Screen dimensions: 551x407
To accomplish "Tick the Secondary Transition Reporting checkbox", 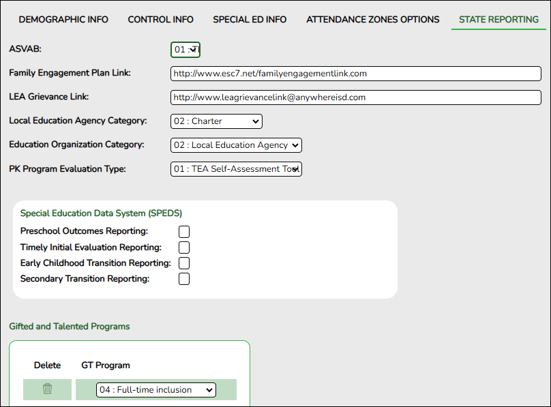I will [184, 279].
